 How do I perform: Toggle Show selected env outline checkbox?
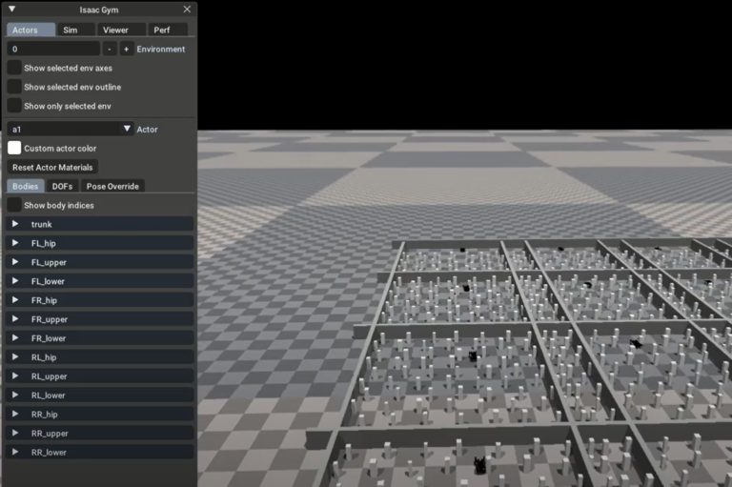tap(14, 87)
